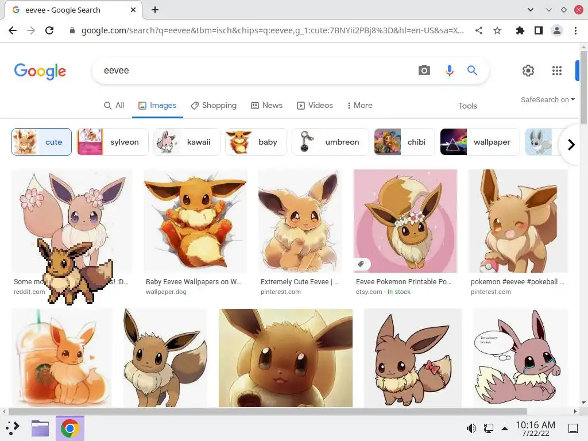588x441 pixels.
Task: Select the Images tab
Action: coord(157,106)
